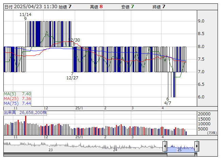Click the 15000 volume axis label
222x160 pixels.
(x=204, y=119)
